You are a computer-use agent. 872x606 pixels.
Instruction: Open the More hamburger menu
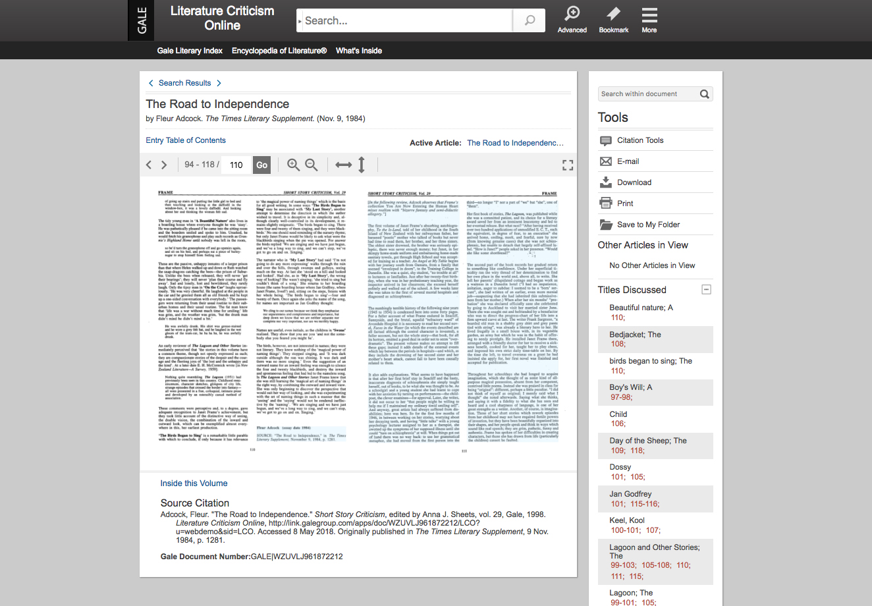coord(649,15)
